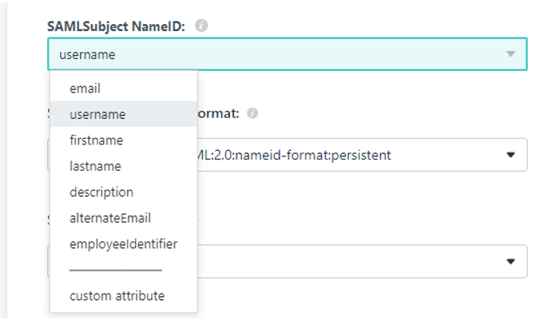540x327 pixels.
Task: Click the partially hidden Format label
Action: (x=218, y=113)
